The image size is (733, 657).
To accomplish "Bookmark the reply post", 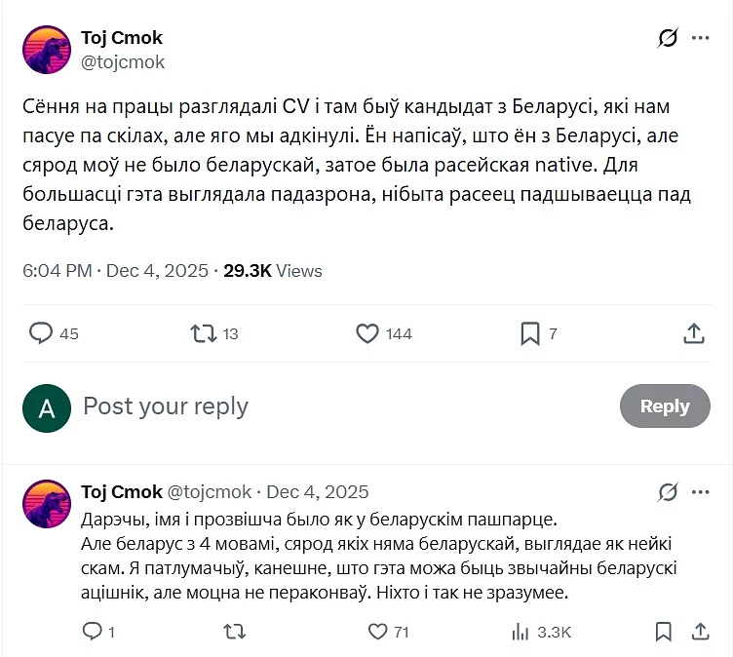I will tap(663, 632).
